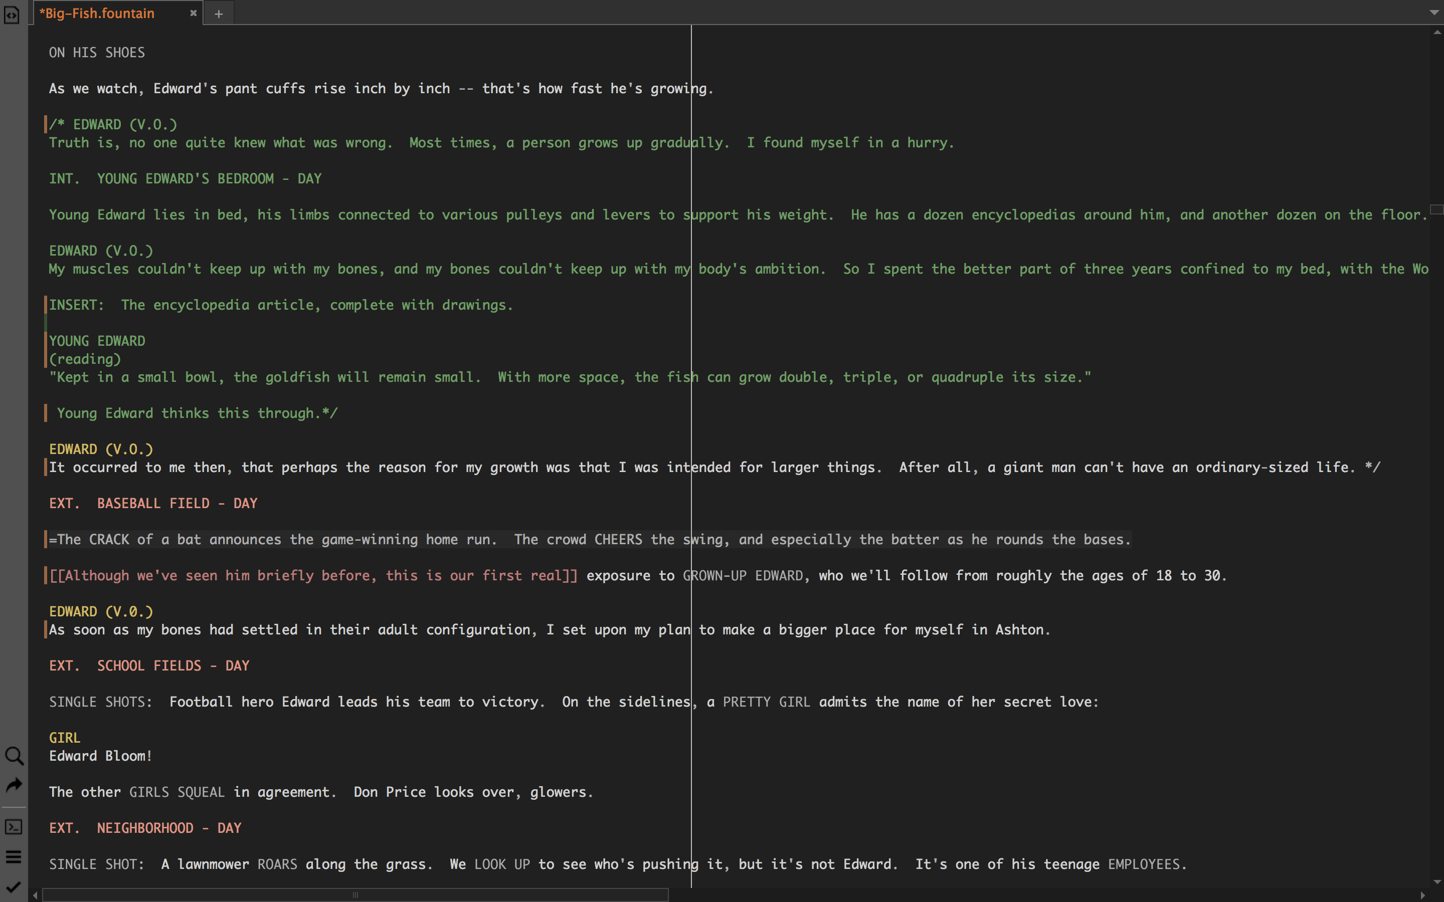Screen dimensions: 1444x902
Task: Click the horizontal scrollbar right arrow
Action: (x=1422, y=895)
